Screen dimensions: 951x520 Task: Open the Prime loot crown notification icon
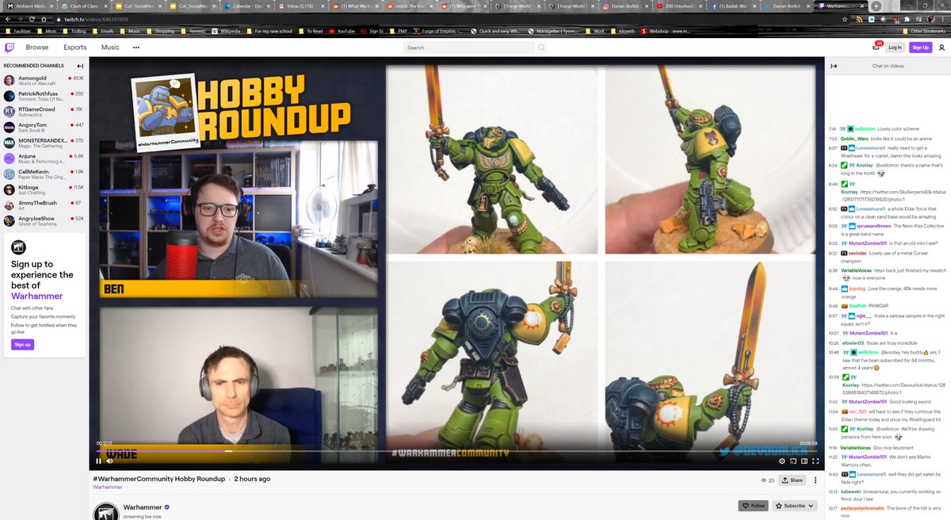[x=876, y=48]
